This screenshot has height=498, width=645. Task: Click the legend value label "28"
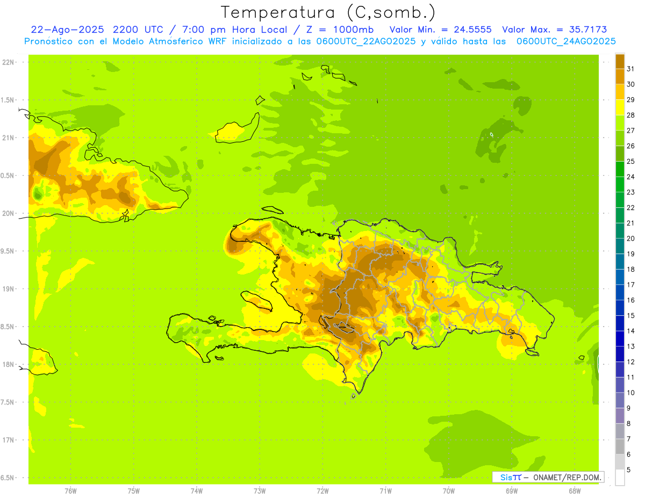tap(631, 114)
